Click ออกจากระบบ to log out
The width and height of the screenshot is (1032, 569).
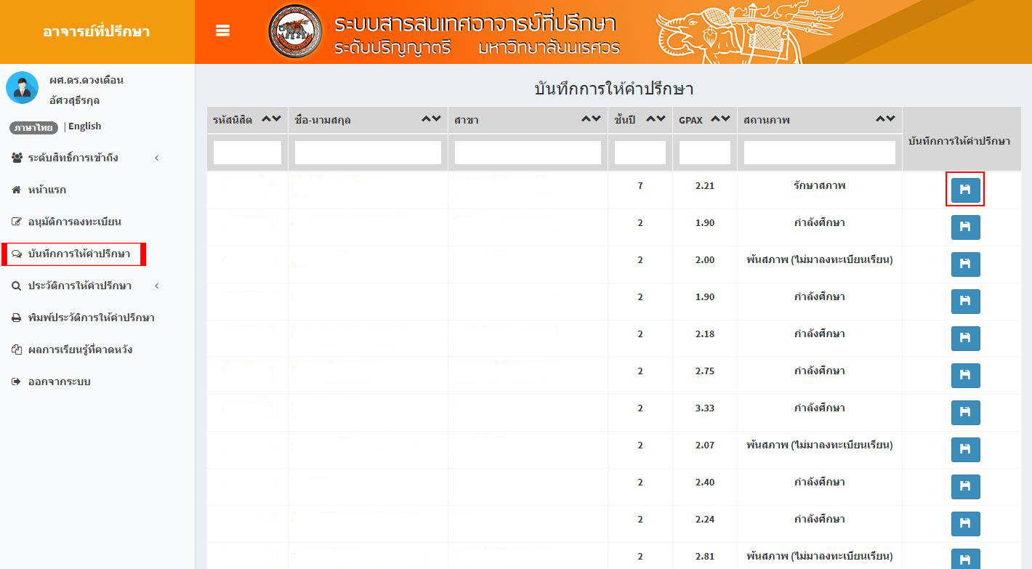[59, 382]
